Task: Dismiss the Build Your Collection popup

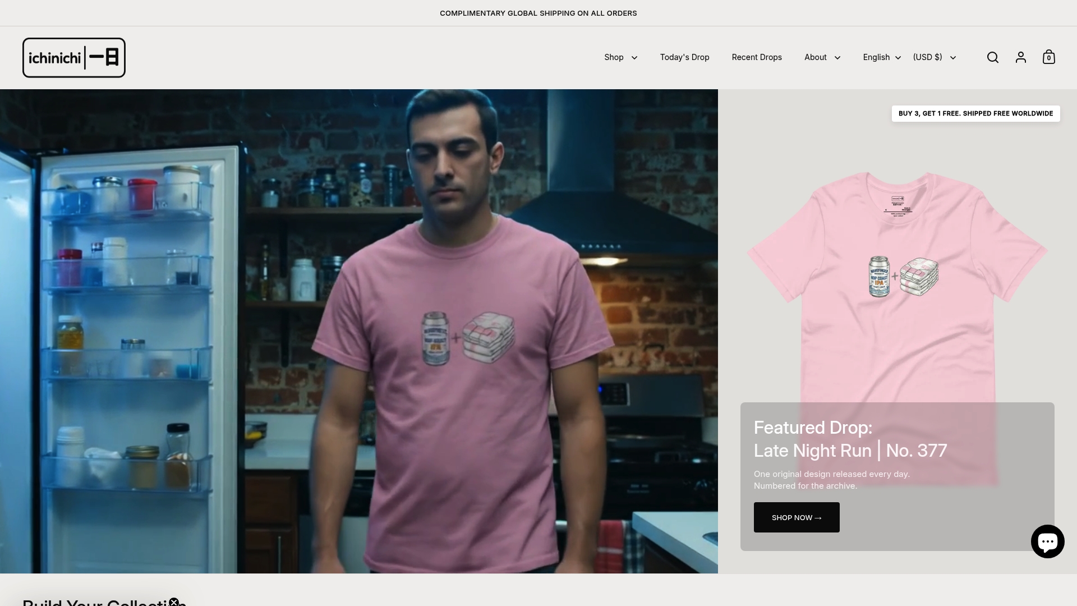Action: (x=174, y=601)
